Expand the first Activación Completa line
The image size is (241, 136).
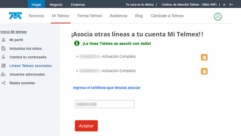(x=77, y=57)
